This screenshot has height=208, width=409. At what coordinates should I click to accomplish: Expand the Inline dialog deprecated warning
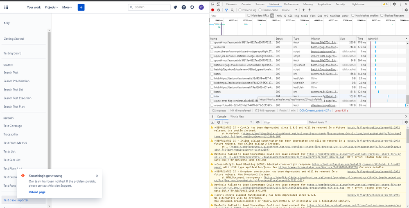pos(215,141)
